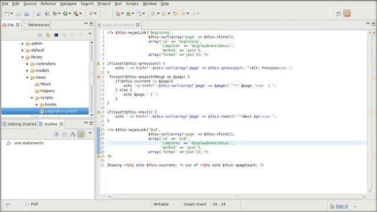Click the Print toolbar icon
Viewport: 377px width, 212px height.
[x=27, y=14]
